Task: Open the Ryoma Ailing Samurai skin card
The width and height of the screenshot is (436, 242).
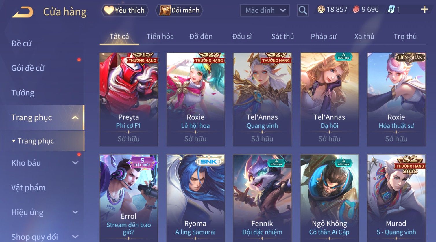Action: coord(195,198)
